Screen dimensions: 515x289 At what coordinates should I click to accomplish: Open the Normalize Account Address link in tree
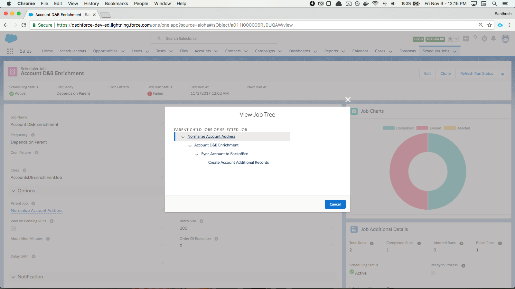pos(211,136)
